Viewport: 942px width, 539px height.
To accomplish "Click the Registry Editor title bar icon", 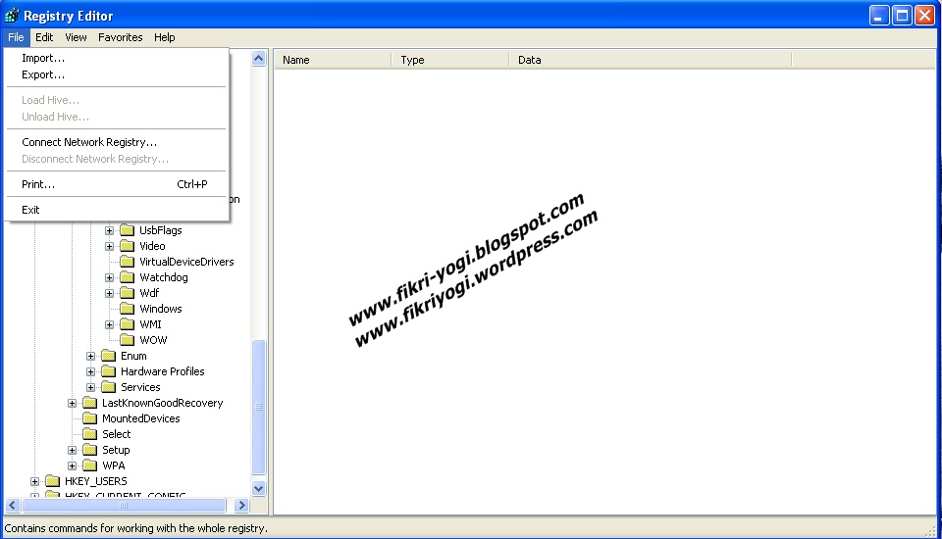I will [12, 15].
